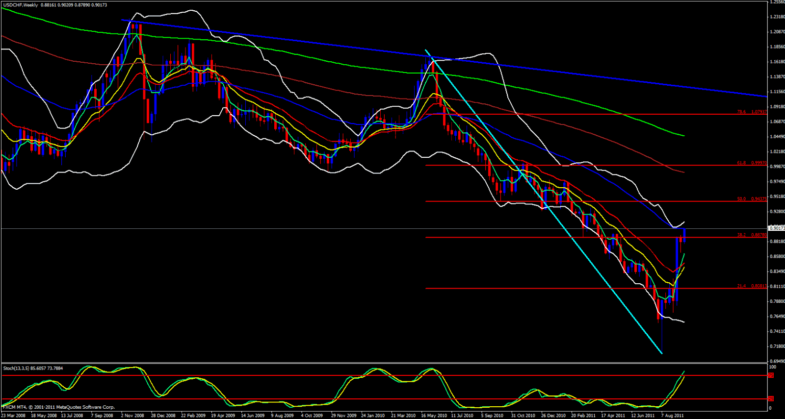
Task: Click the 24 Jan 2010 date label
Action: pos(373,416)
